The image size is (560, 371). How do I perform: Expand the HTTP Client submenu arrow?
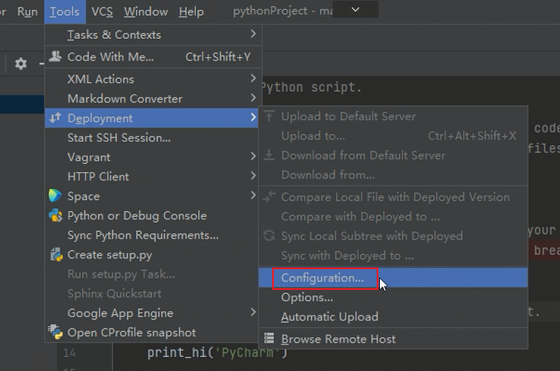coord(253,176)
